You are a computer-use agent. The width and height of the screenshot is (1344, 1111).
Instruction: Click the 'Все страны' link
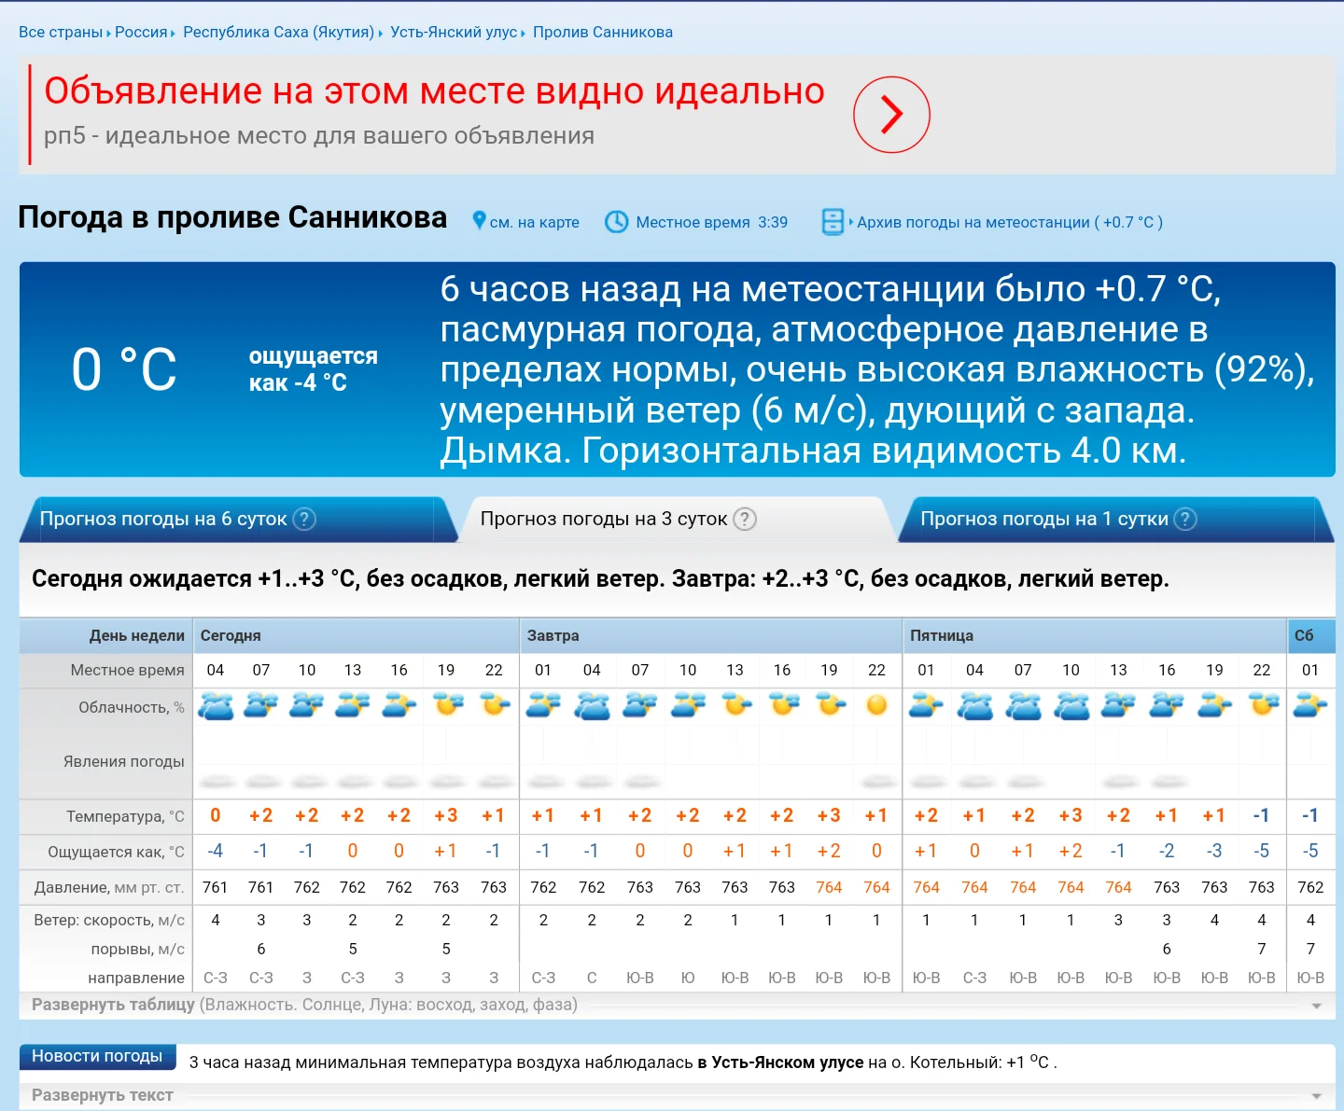coord(60,31)
